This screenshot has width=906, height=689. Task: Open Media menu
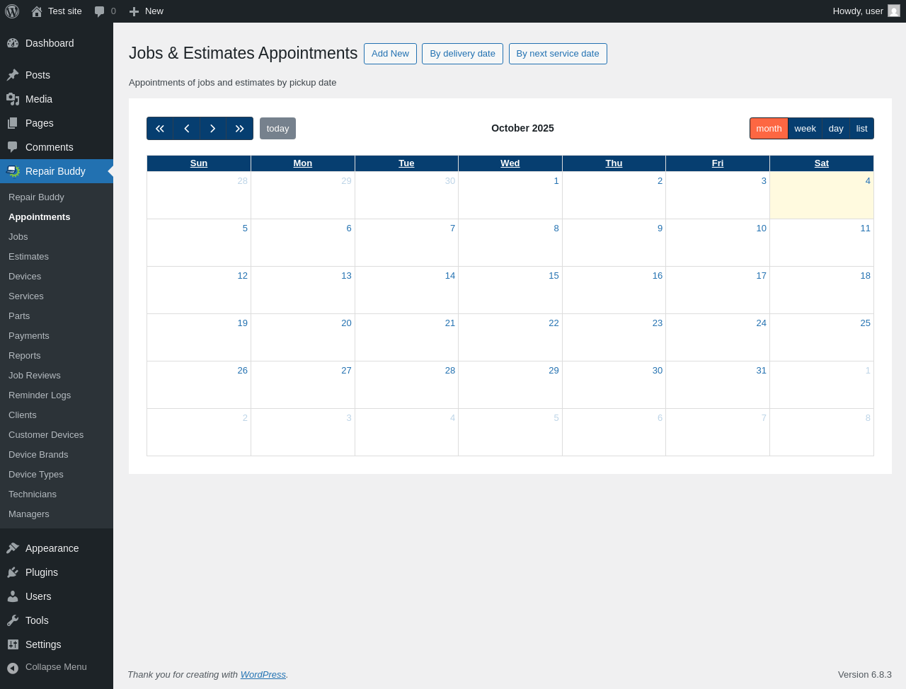point(57,99)
